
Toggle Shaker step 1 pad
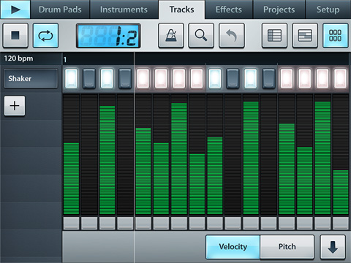(x=71, y=78)
